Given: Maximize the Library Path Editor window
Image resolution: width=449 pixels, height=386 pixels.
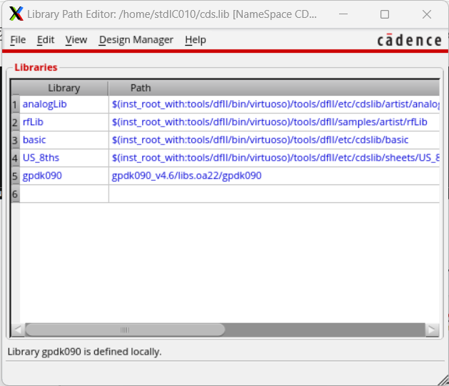Looking at the screenshot, I should pyautogui.click(x=385, y=14).
